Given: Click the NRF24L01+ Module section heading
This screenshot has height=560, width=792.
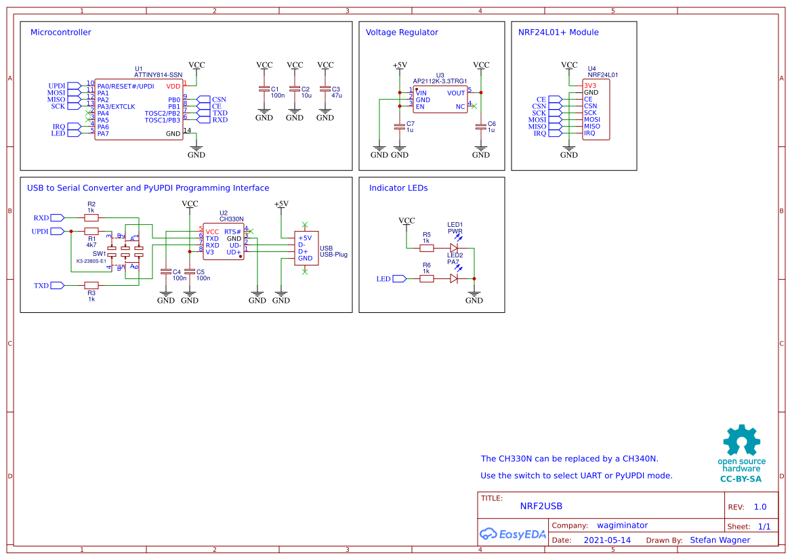Looking at the screenshot, I should (x=558, y=32).
